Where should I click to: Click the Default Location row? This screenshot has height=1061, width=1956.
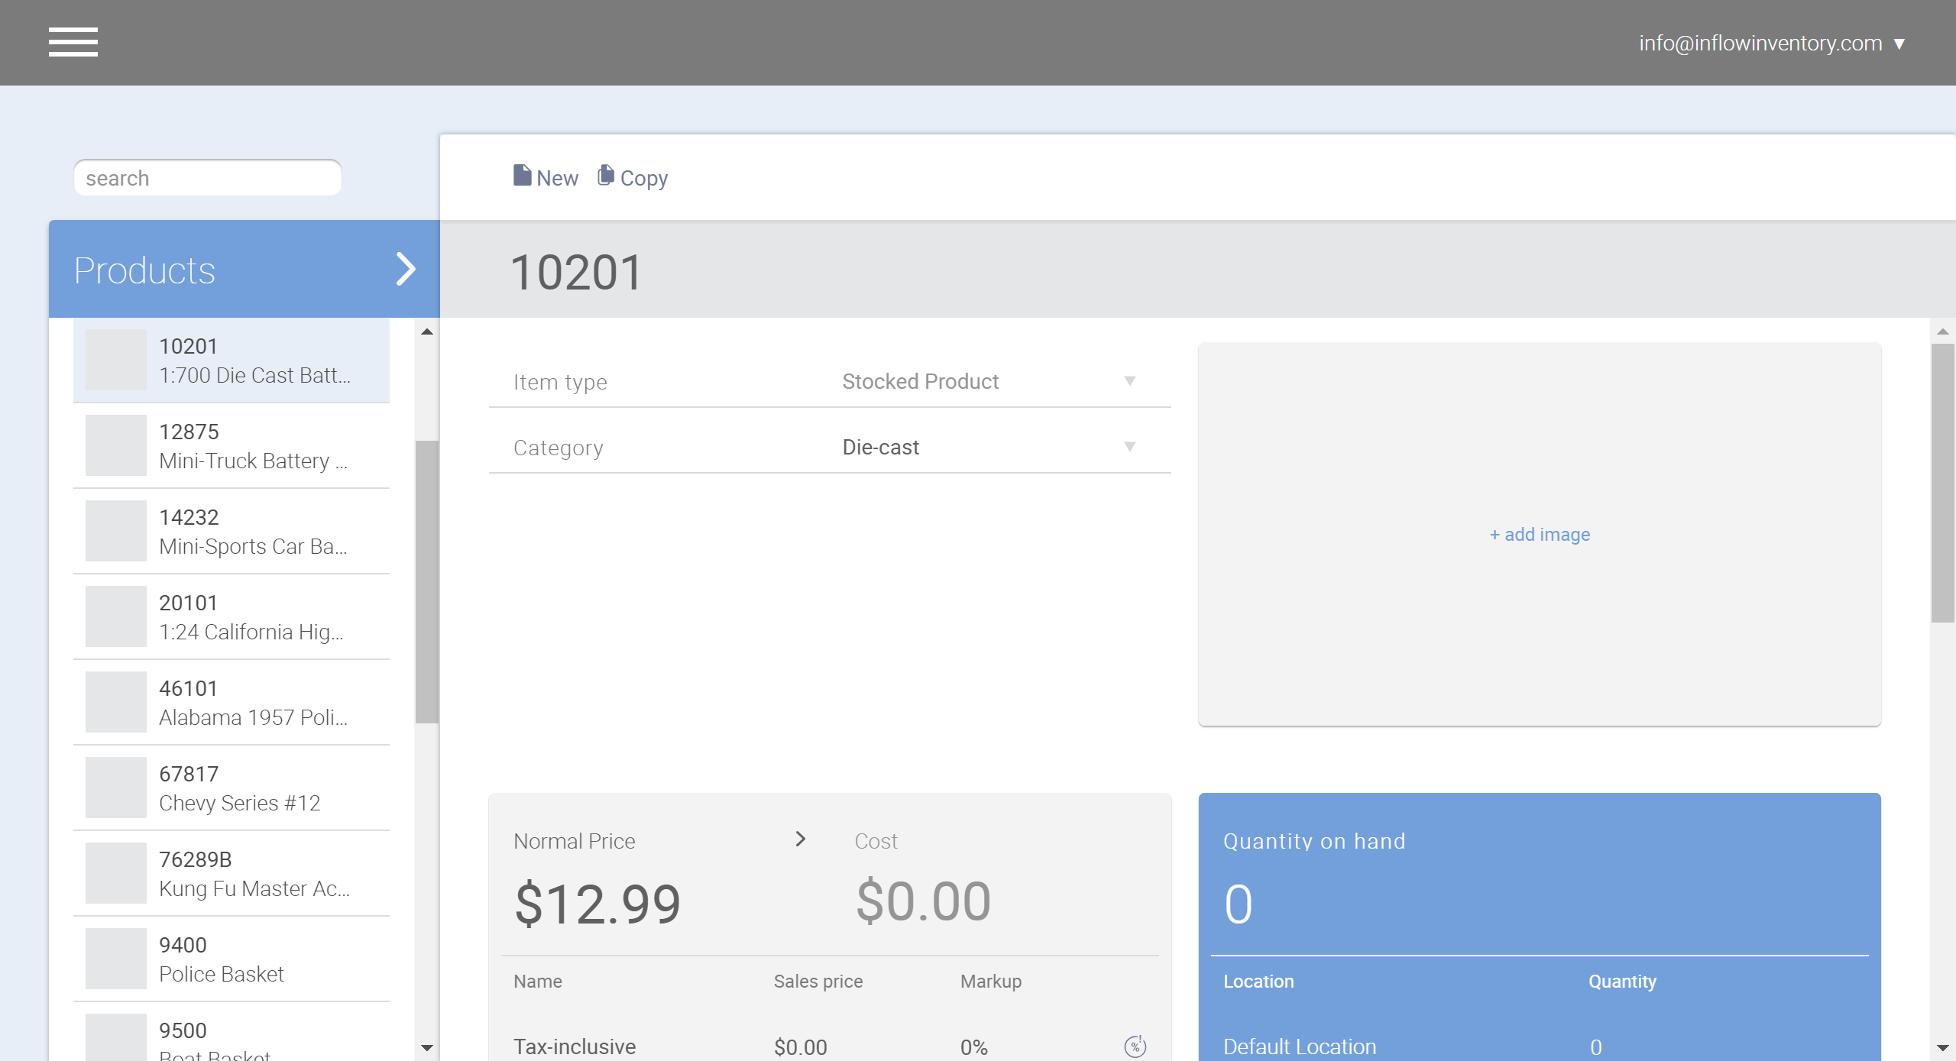coord(1299,1046)
